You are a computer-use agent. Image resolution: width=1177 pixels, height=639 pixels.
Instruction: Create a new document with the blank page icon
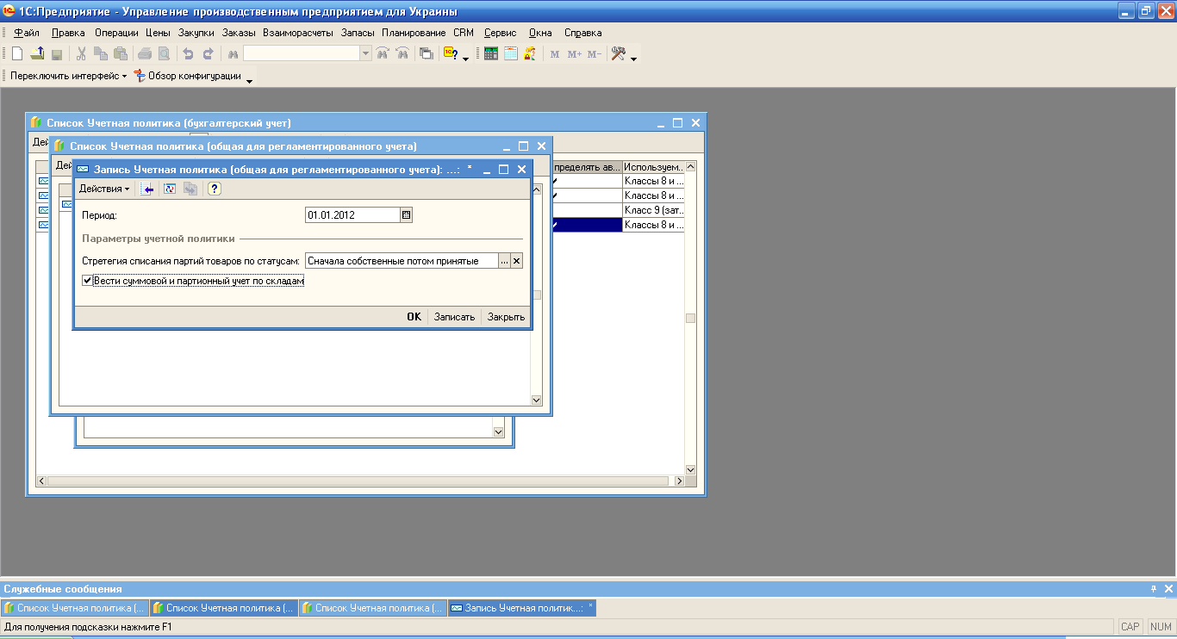pyautogui.click(x=17, y=53)
